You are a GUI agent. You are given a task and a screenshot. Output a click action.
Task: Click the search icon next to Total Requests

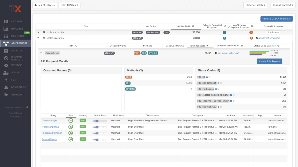coord(207,46)
